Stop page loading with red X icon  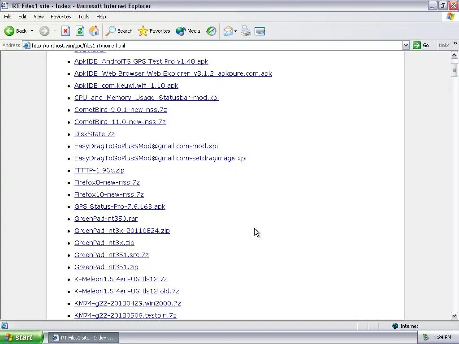(65, 31)
